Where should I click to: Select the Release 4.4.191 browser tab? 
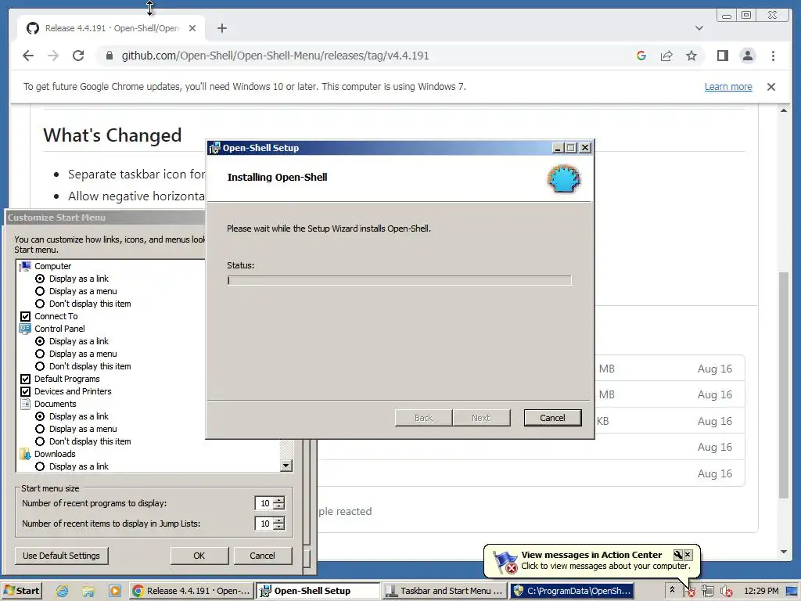pos(111,28)
